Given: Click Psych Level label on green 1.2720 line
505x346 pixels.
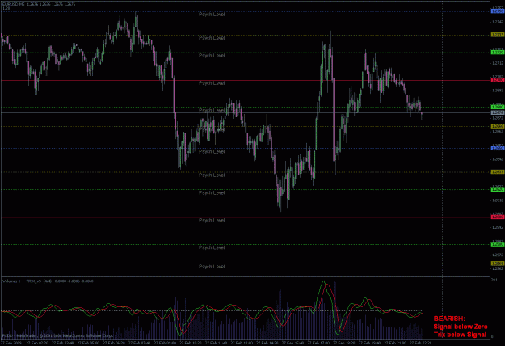Looking at the screenshot, I should 212,56.
